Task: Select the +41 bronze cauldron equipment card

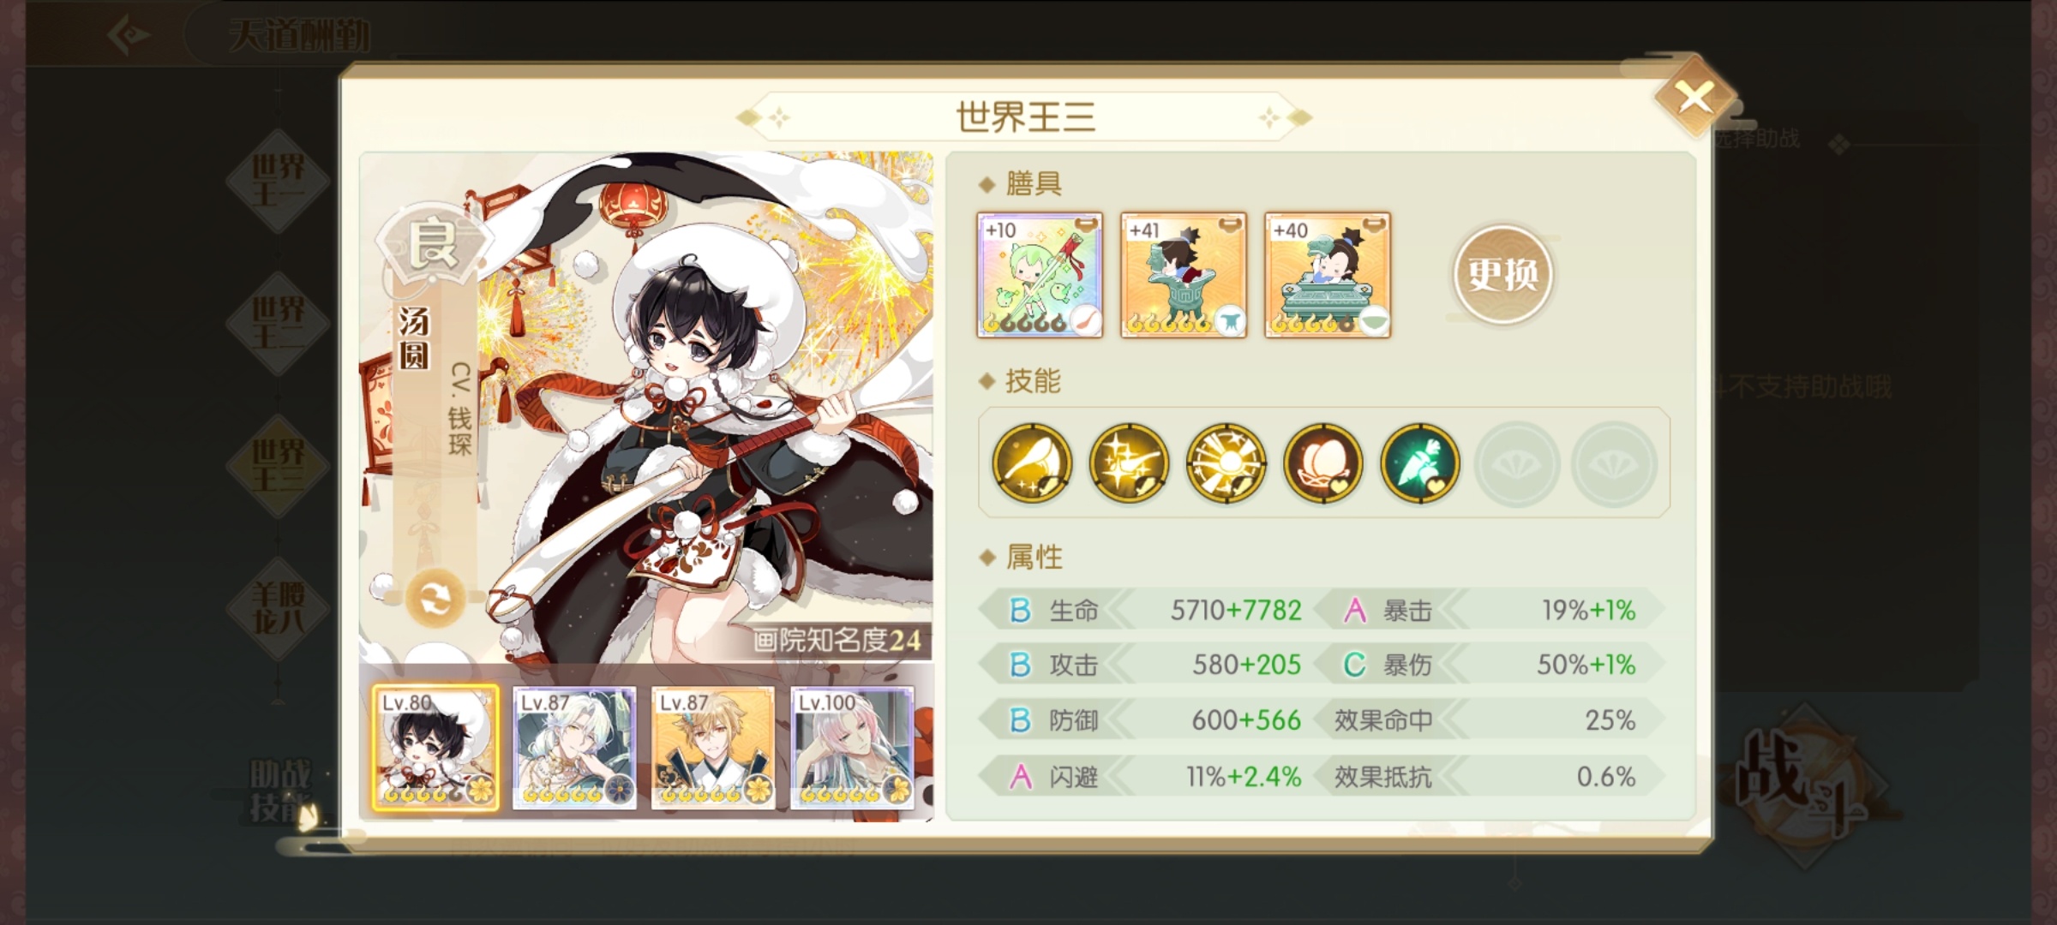Action: pos(1184,275)
